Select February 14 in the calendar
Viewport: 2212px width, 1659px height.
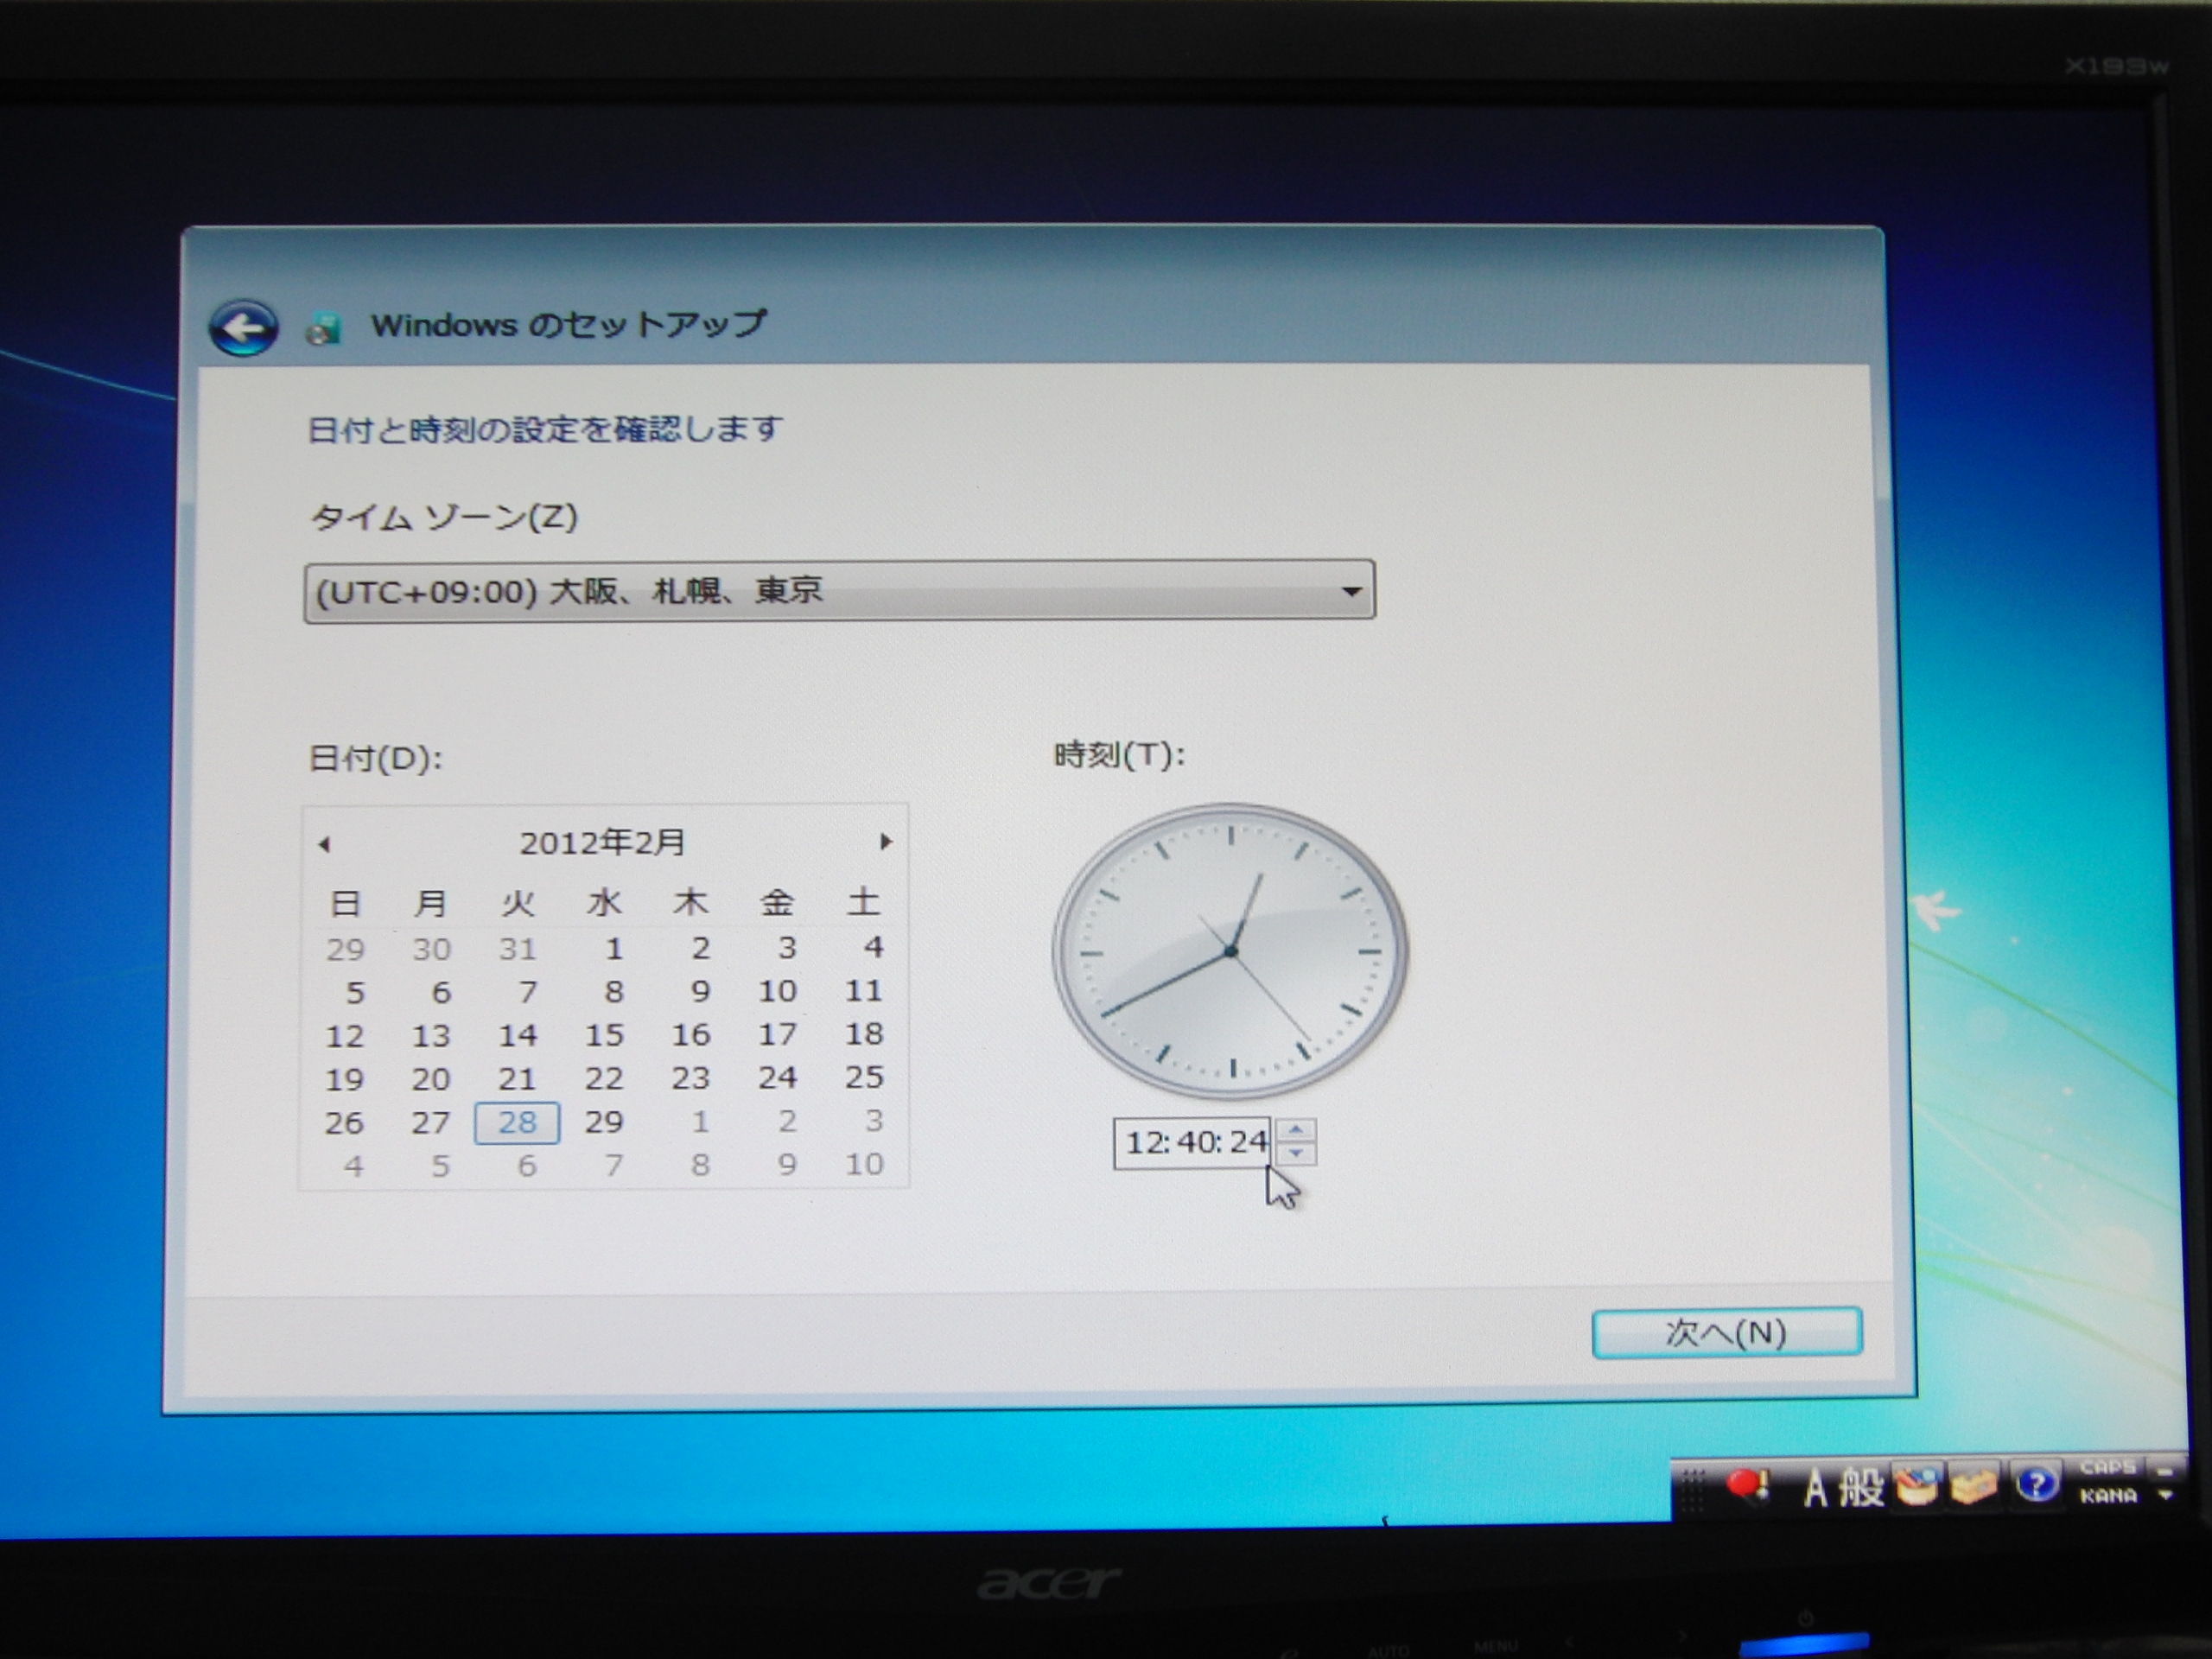518,1035
